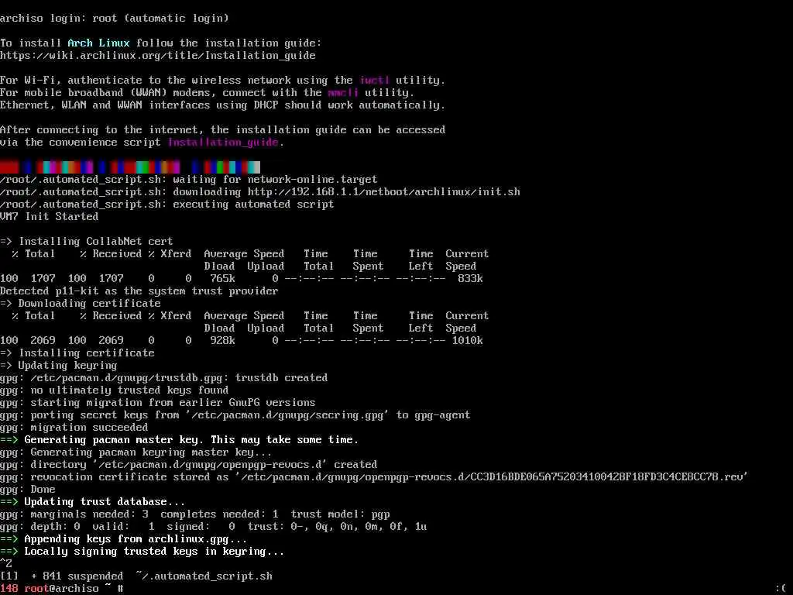Click the magenta 'Installation_guide' script name

tap(223, 143)
